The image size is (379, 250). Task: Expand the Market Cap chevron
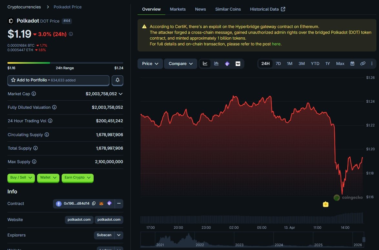click(121, 94)
